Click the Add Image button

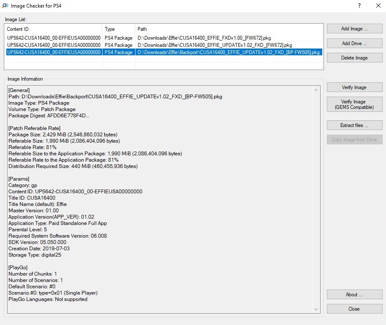pos(354,29)
